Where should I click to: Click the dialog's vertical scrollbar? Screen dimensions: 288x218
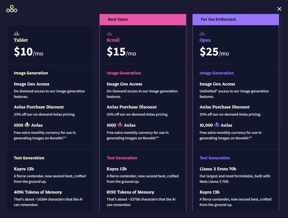click(x=281, y=75)
